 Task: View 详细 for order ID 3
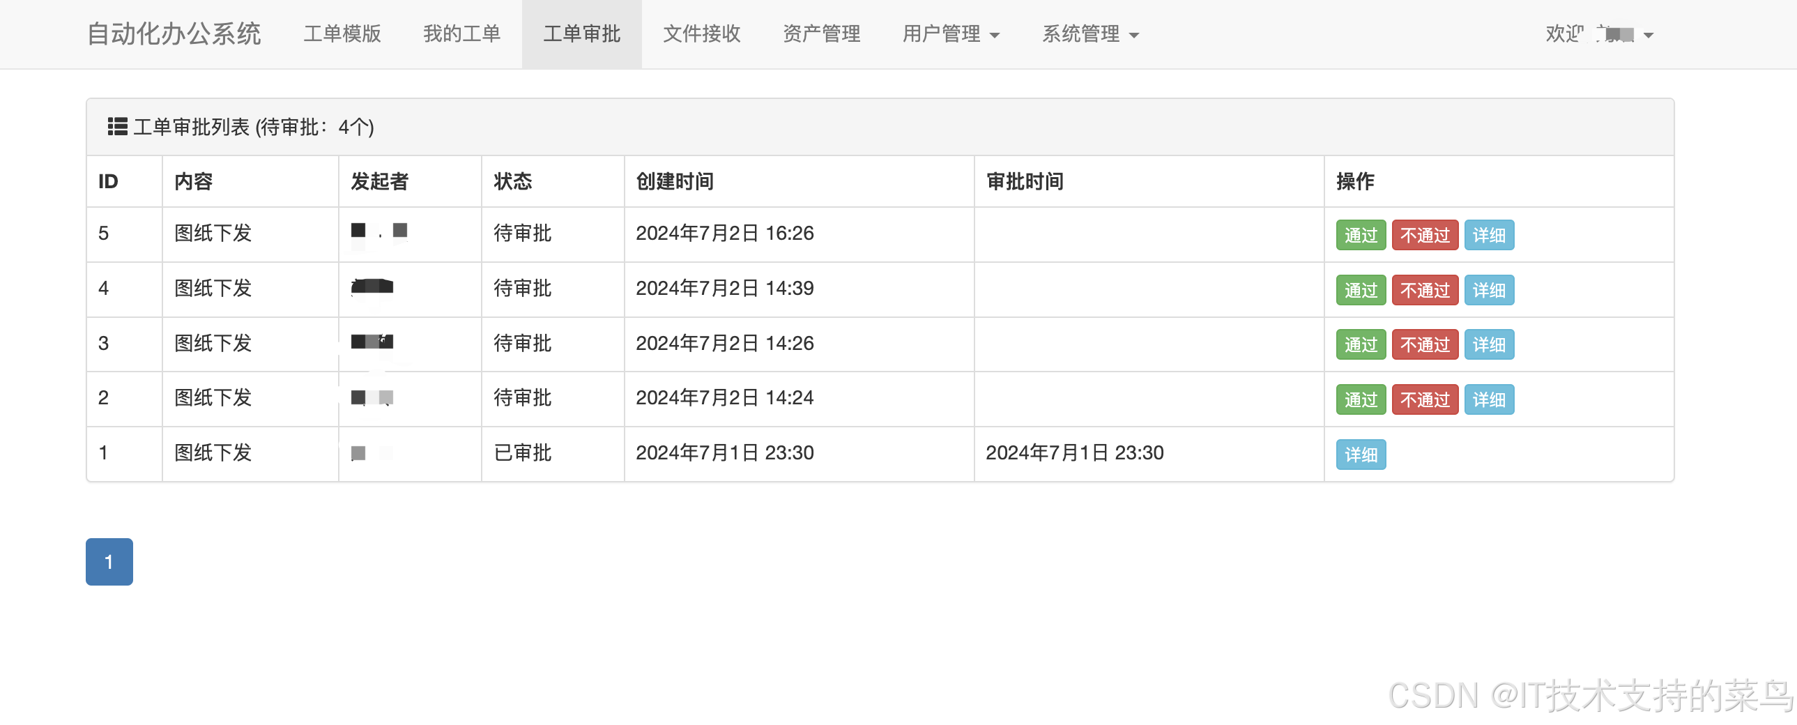[x=1489, y=344]
